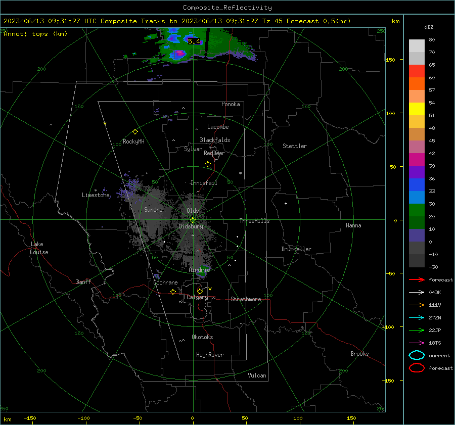Pick the purple 36-39 dBZ swatch
The width and height of the screenshot is (455, 425).
tap(417, 172)
